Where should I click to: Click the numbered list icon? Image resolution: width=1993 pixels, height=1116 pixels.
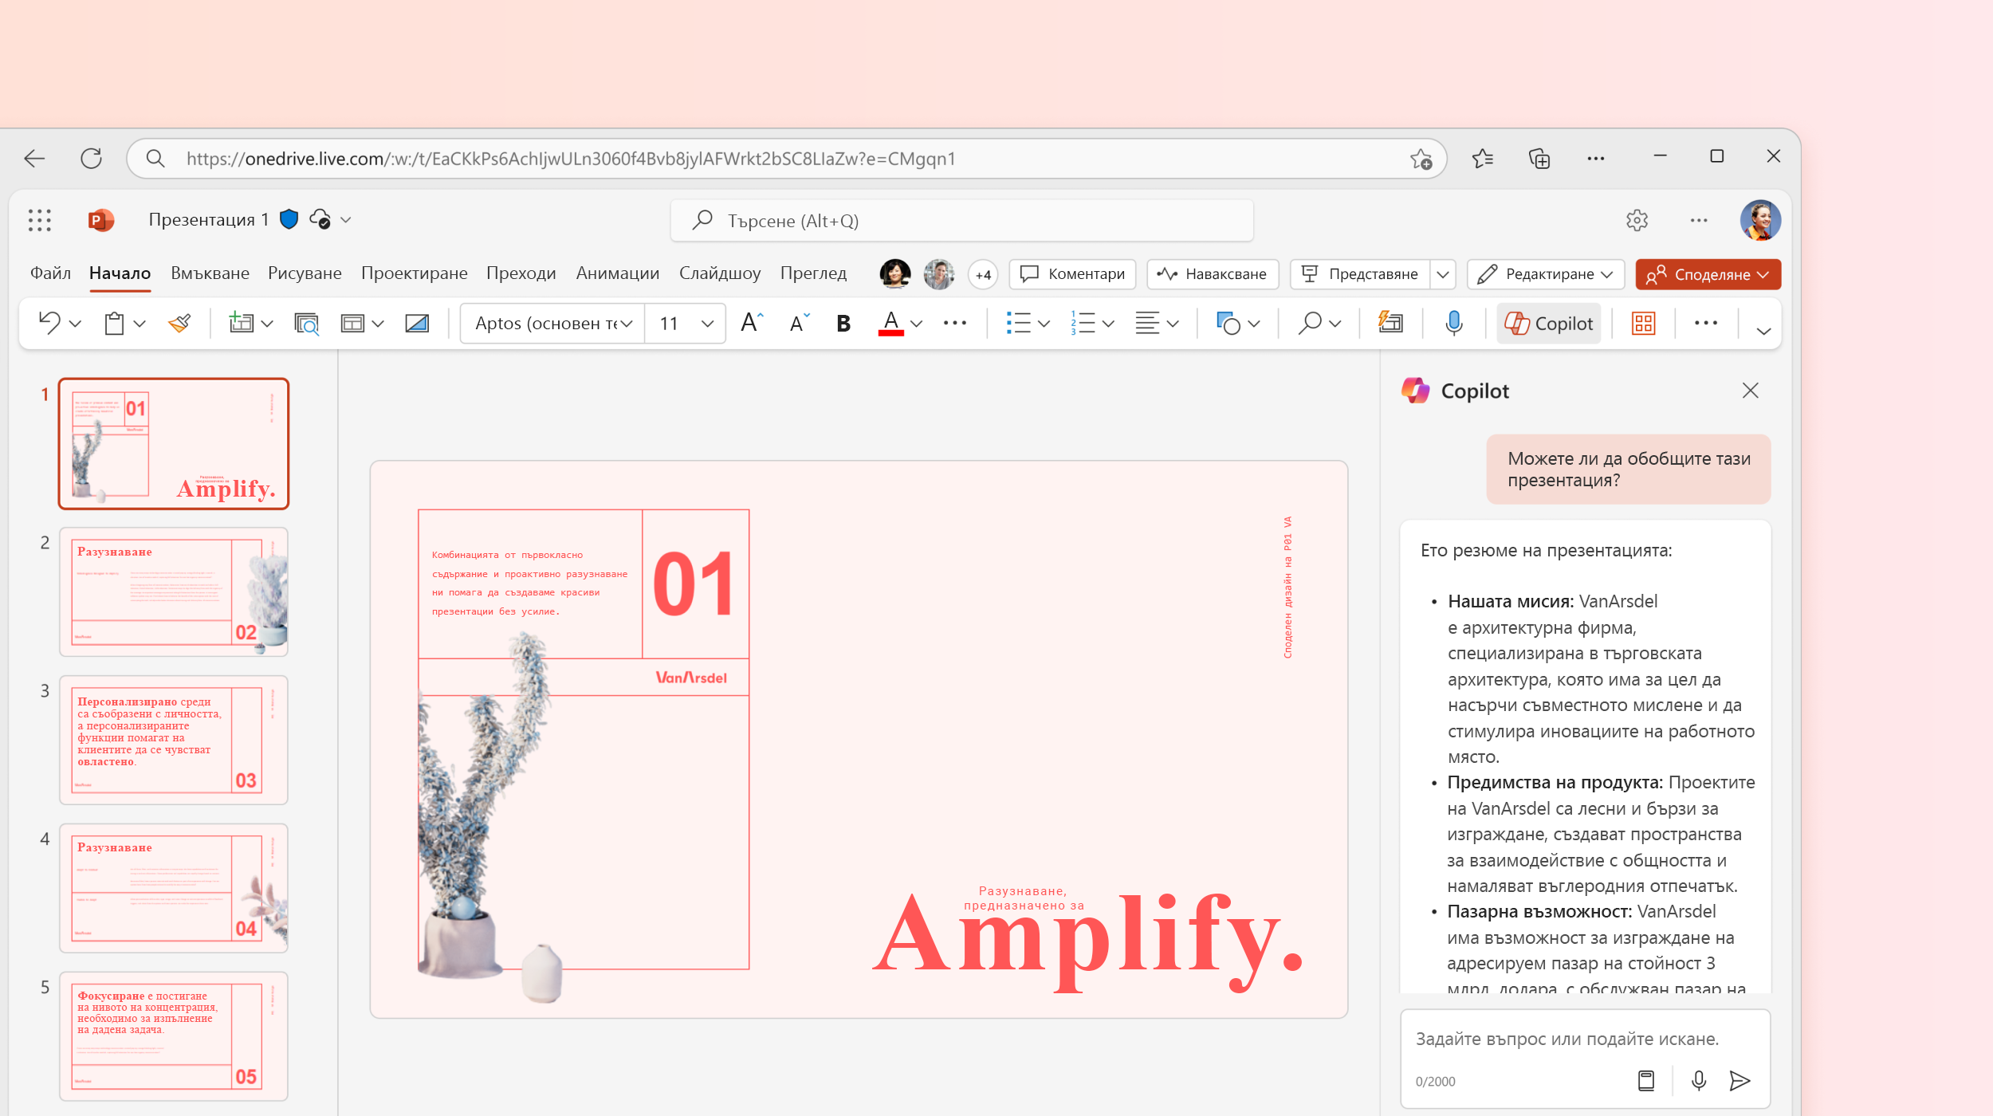pyautogui.click(x=1083, y=323)
